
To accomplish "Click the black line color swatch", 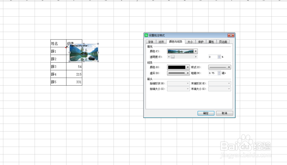I will 177,67.
